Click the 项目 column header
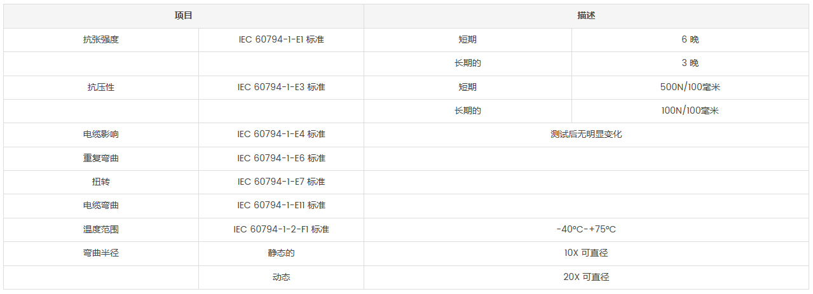 point(183,16)
